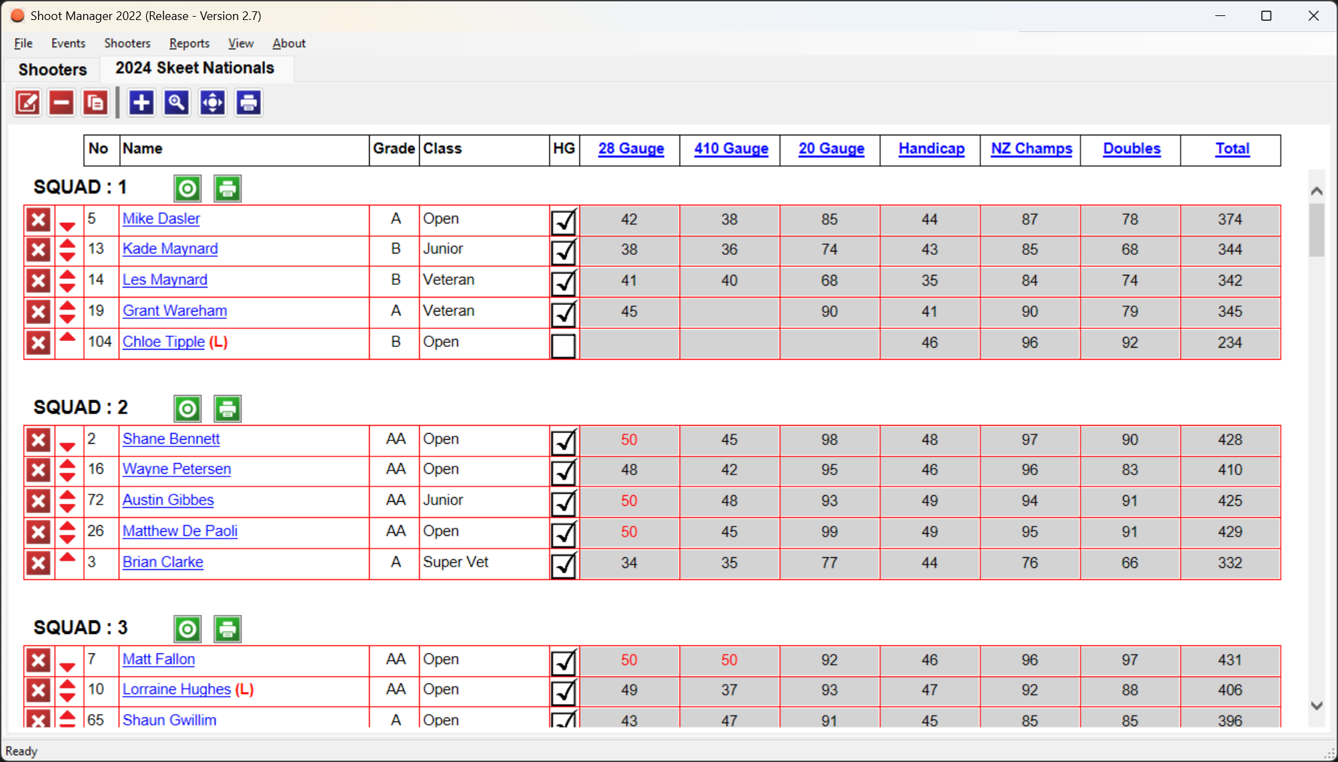The image size is (1338, 762).
Task: Click the green print icon for Squad 2
Action: pyautogui.click(x=228, y=409)
